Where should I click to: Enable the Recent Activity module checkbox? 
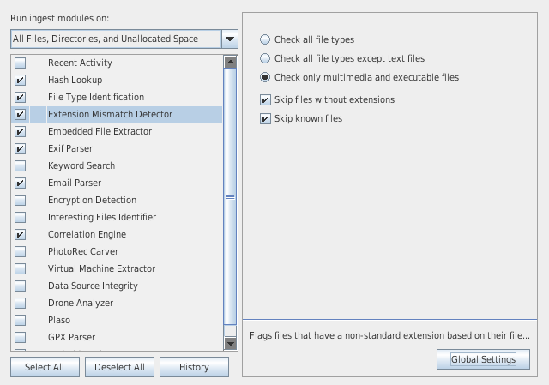(x=20, y=63)
